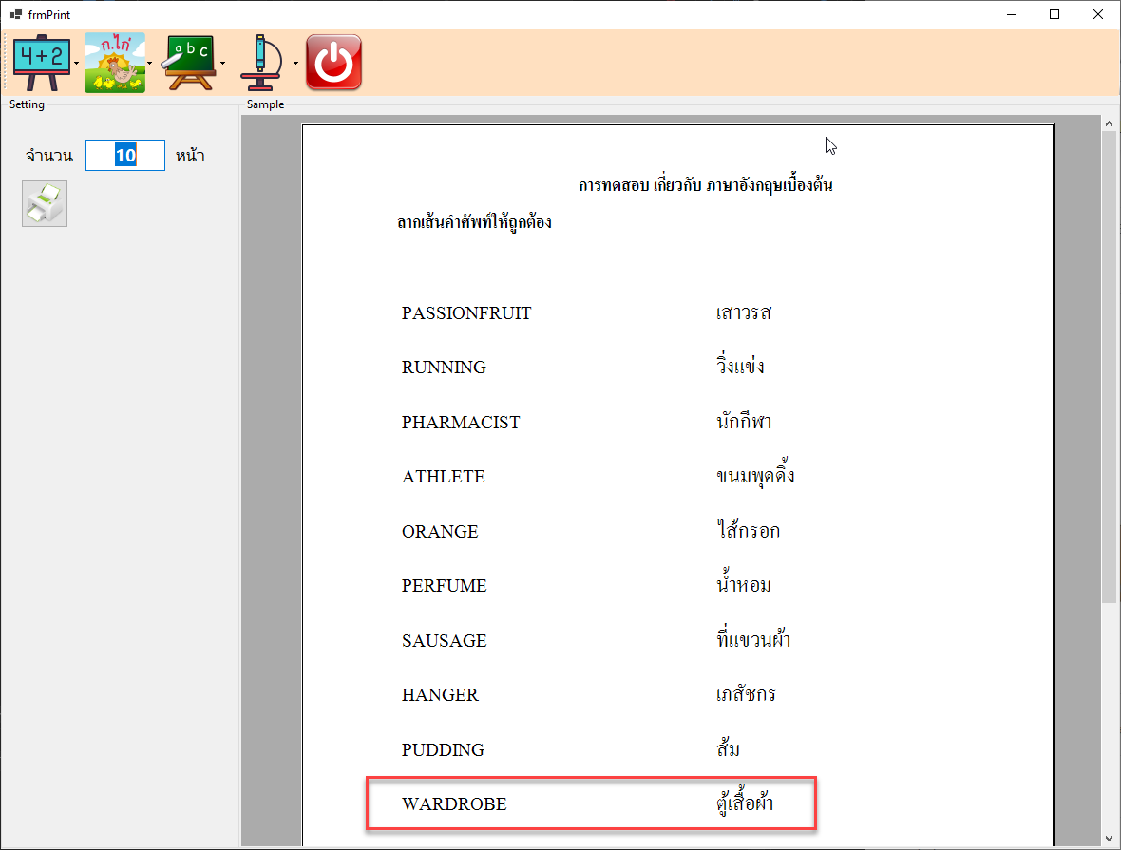Expand dropdown arrow beside microscope icon

pos(295,64)
